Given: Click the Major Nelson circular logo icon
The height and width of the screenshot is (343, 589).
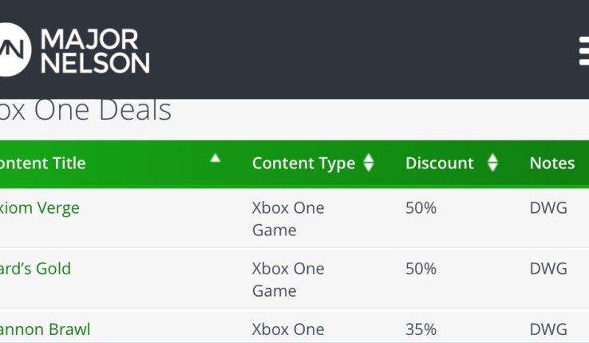Looking at the screenshot, I should point(14,49).
